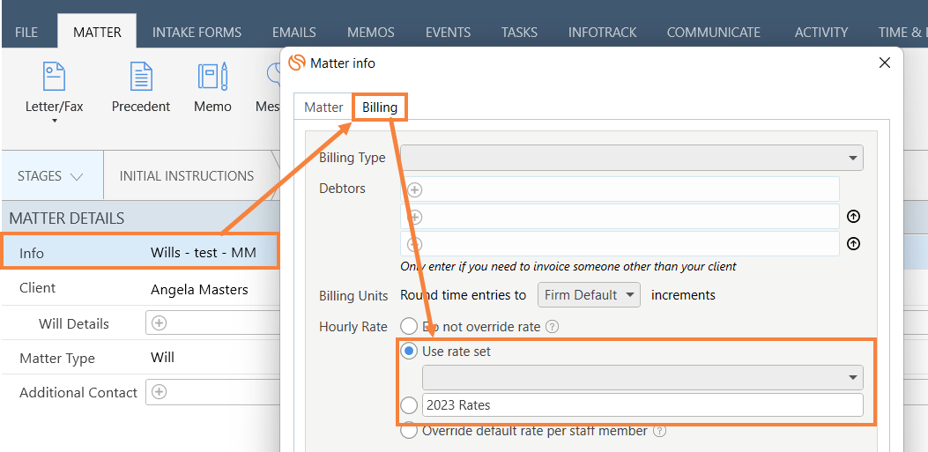Viewport: 928px width, 452px height.
Task: Switch to the MATTER ribbon tab
Action: click(x=97, y=32)
